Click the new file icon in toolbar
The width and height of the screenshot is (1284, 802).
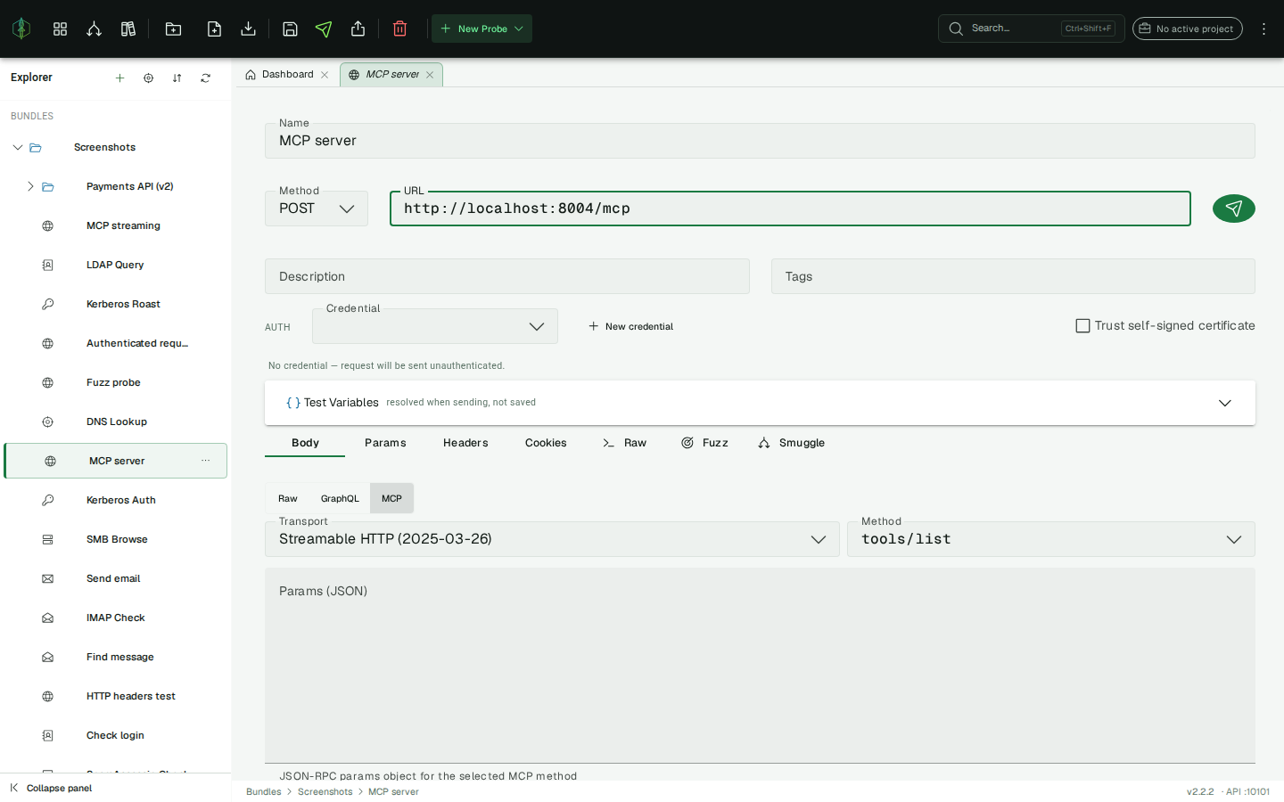pyautogui.click(x=214, y=29)
